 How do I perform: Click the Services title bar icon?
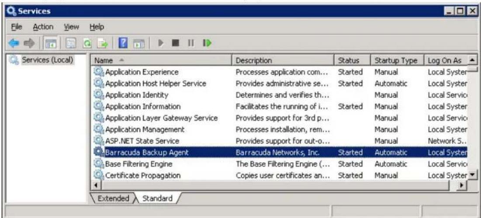coord(11,11)
